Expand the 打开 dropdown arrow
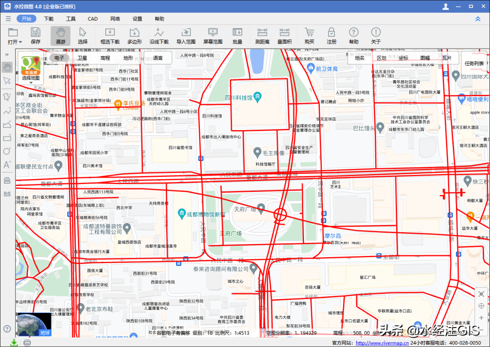This screenshot has height=347, width=490. (20, 42)
